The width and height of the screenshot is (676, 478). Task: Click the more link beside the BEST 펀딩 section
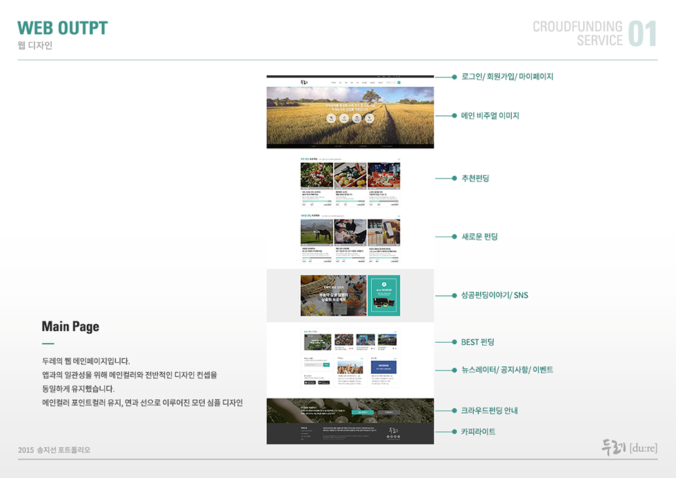395,332
